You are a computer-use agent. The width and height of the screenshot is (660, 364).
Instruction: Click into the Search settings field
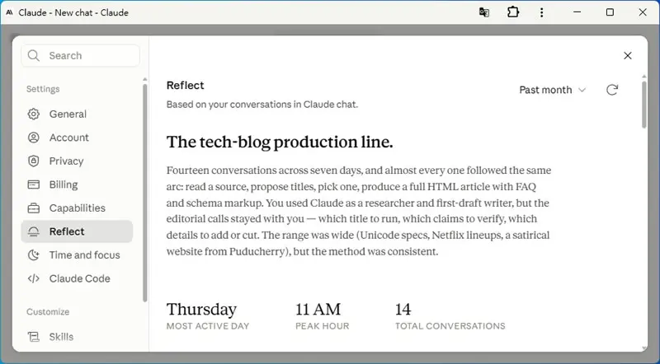click(80, 55)
